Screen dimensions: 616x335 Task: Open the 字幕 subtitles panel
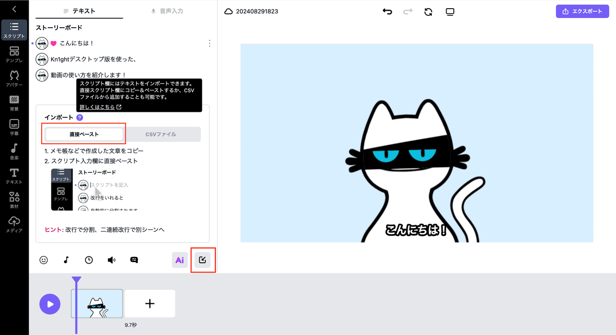point(14,127)
